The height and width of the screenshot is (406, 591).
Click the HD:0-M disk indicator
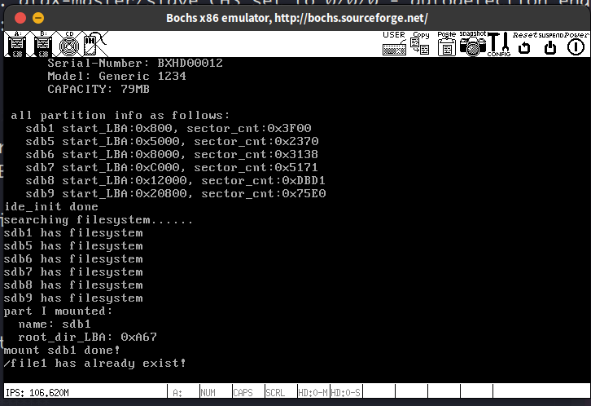click(312, 392)
